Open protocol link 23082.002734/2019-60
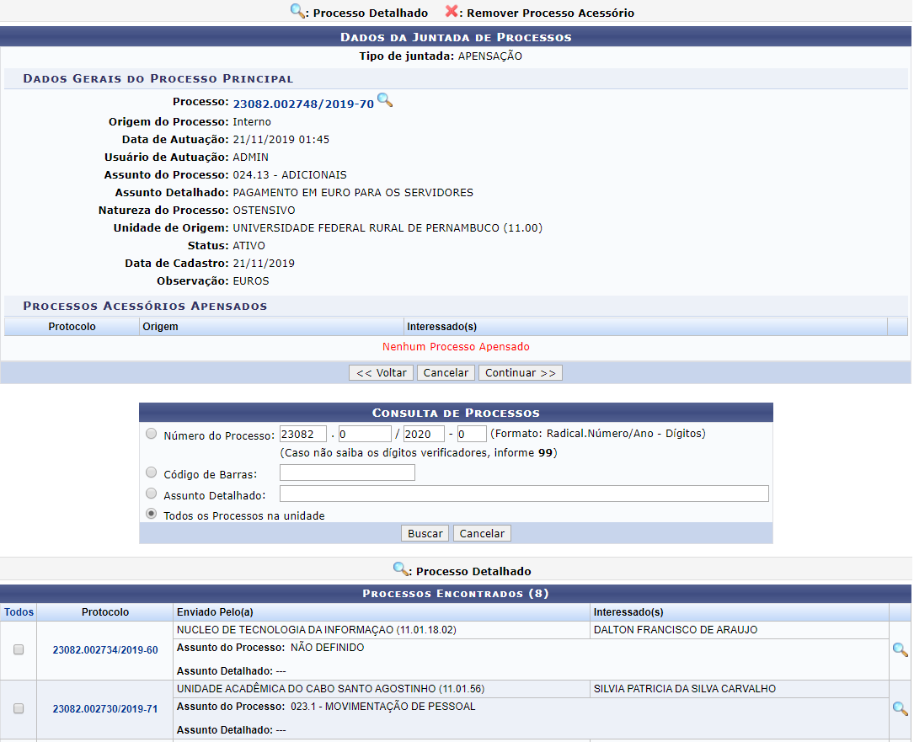This screenshot has width=914, height=742. click(105, 650)
